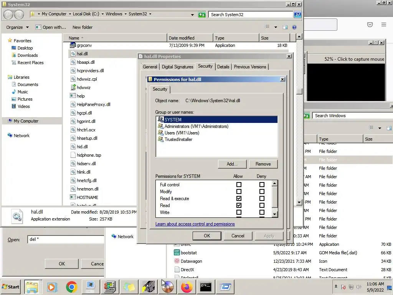This screenshot has height=295, width=393.
Task: Switch to Previous Versions tab
Action: 250,67
